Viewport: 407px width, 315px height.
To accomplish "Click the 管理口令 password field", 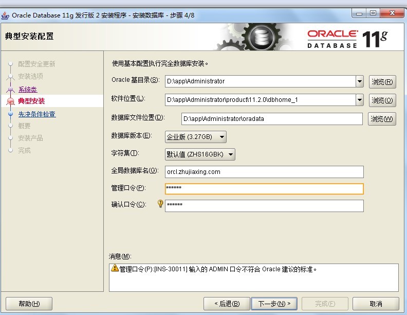I will point(264,189).
